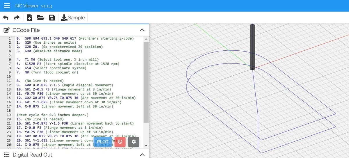Click line number 10 in the gutter
Image resolution: width=349 pixels, height=158 pixels.
(9, 77)
